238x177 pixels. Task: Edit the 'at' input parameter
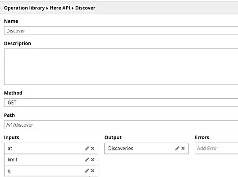(87, 148)
